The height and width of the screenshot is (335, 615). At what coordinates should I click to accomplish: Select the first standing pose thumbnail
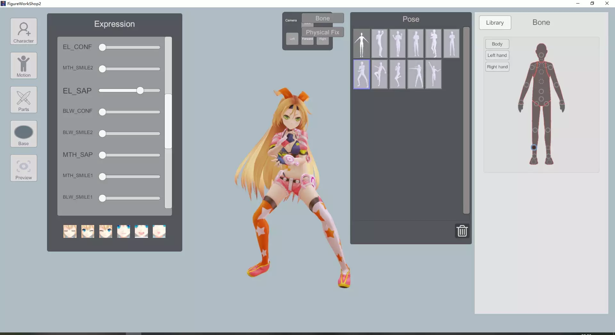(361, 43)
